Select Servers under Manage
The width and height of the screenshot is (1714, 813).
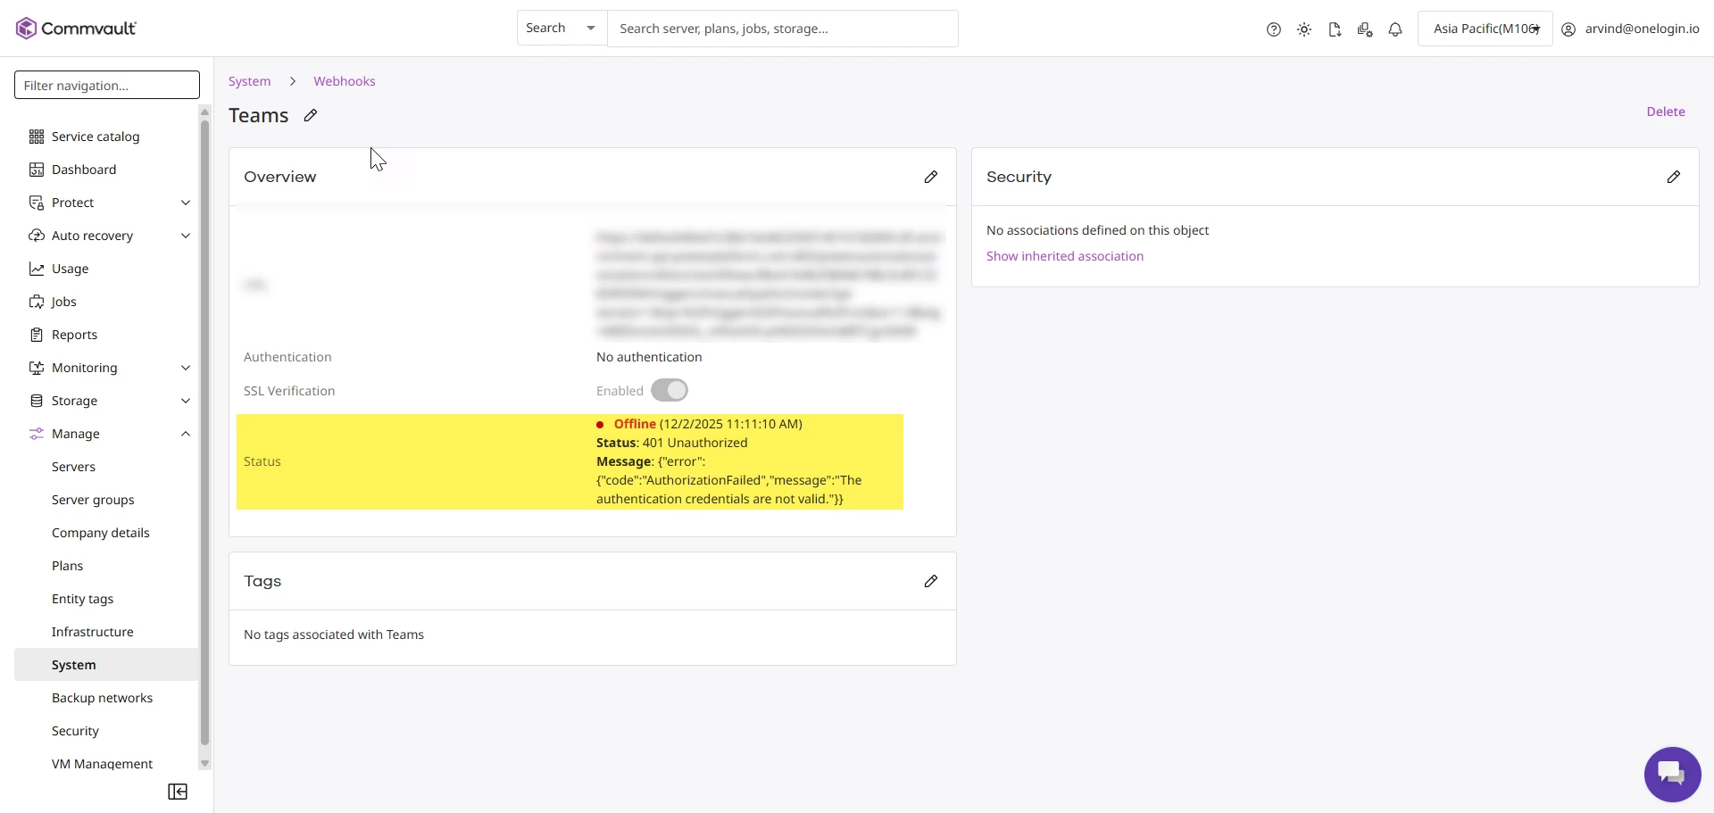click(x=73, y=467)
